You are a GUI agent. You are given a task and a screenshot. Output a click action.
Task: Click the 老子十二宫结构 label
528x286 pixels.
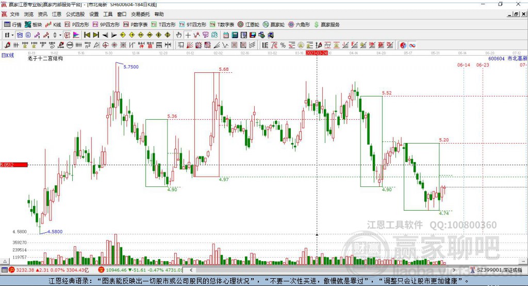click(x=45, y=58)
